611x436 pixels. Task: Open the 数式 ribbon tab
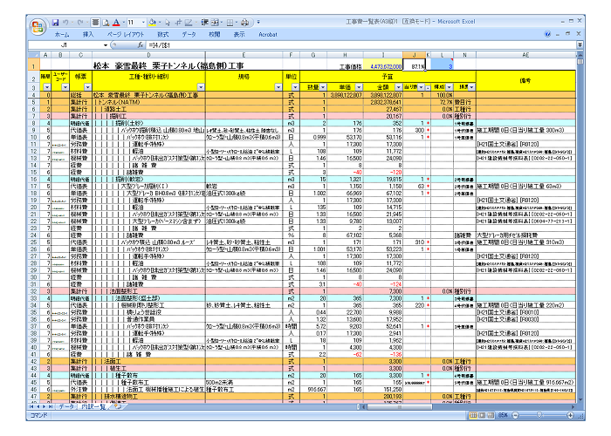coord(163,35)
